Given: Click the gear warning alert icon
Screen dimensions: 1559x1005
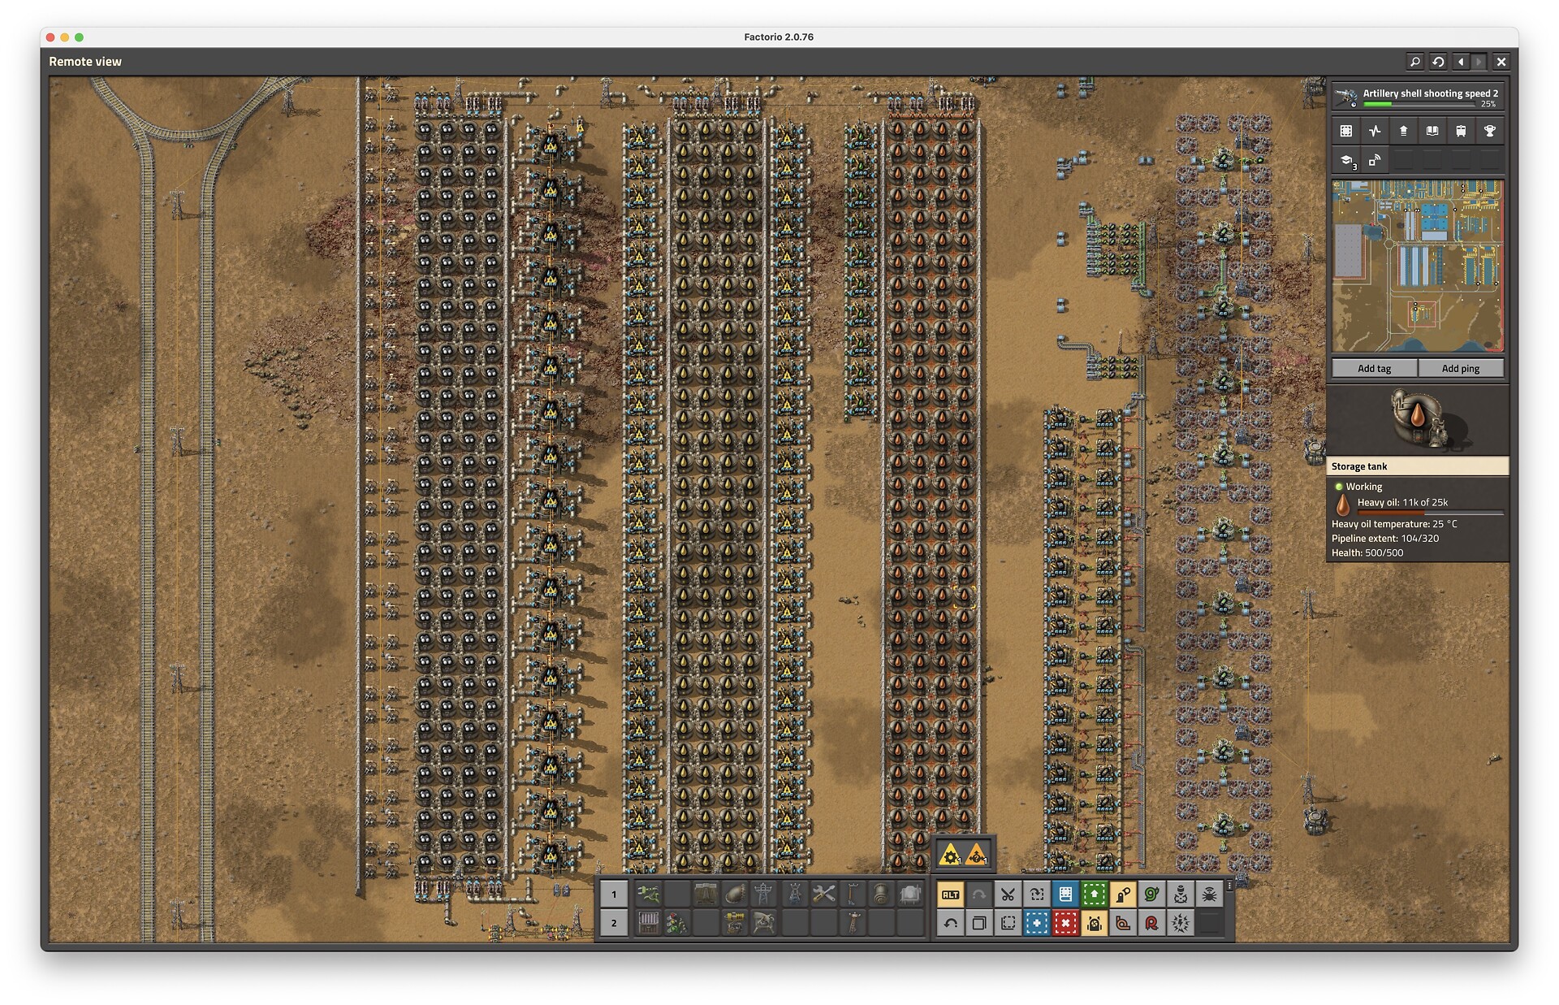Looking at the screenshot, I should [950, 856].
